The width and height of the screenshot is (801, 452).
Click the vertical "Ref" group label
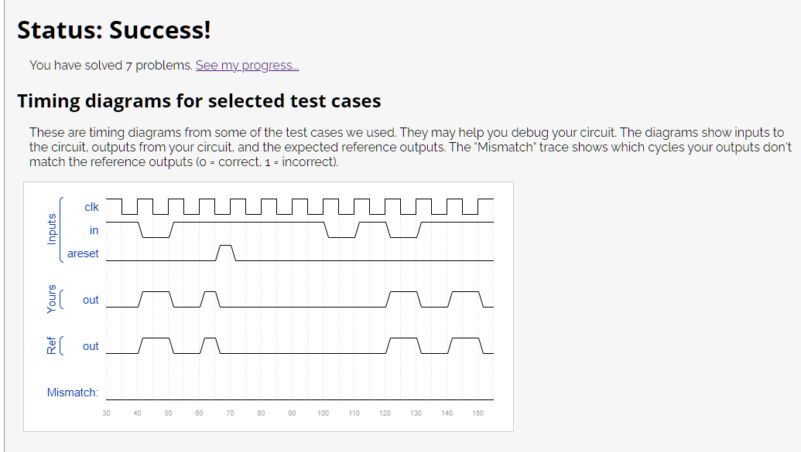[52, 345]
